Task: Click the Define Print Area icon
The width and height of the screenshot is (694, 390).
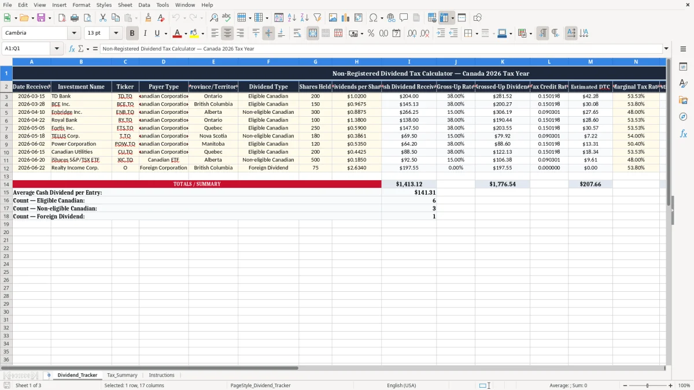Action: tap(432, 18)
